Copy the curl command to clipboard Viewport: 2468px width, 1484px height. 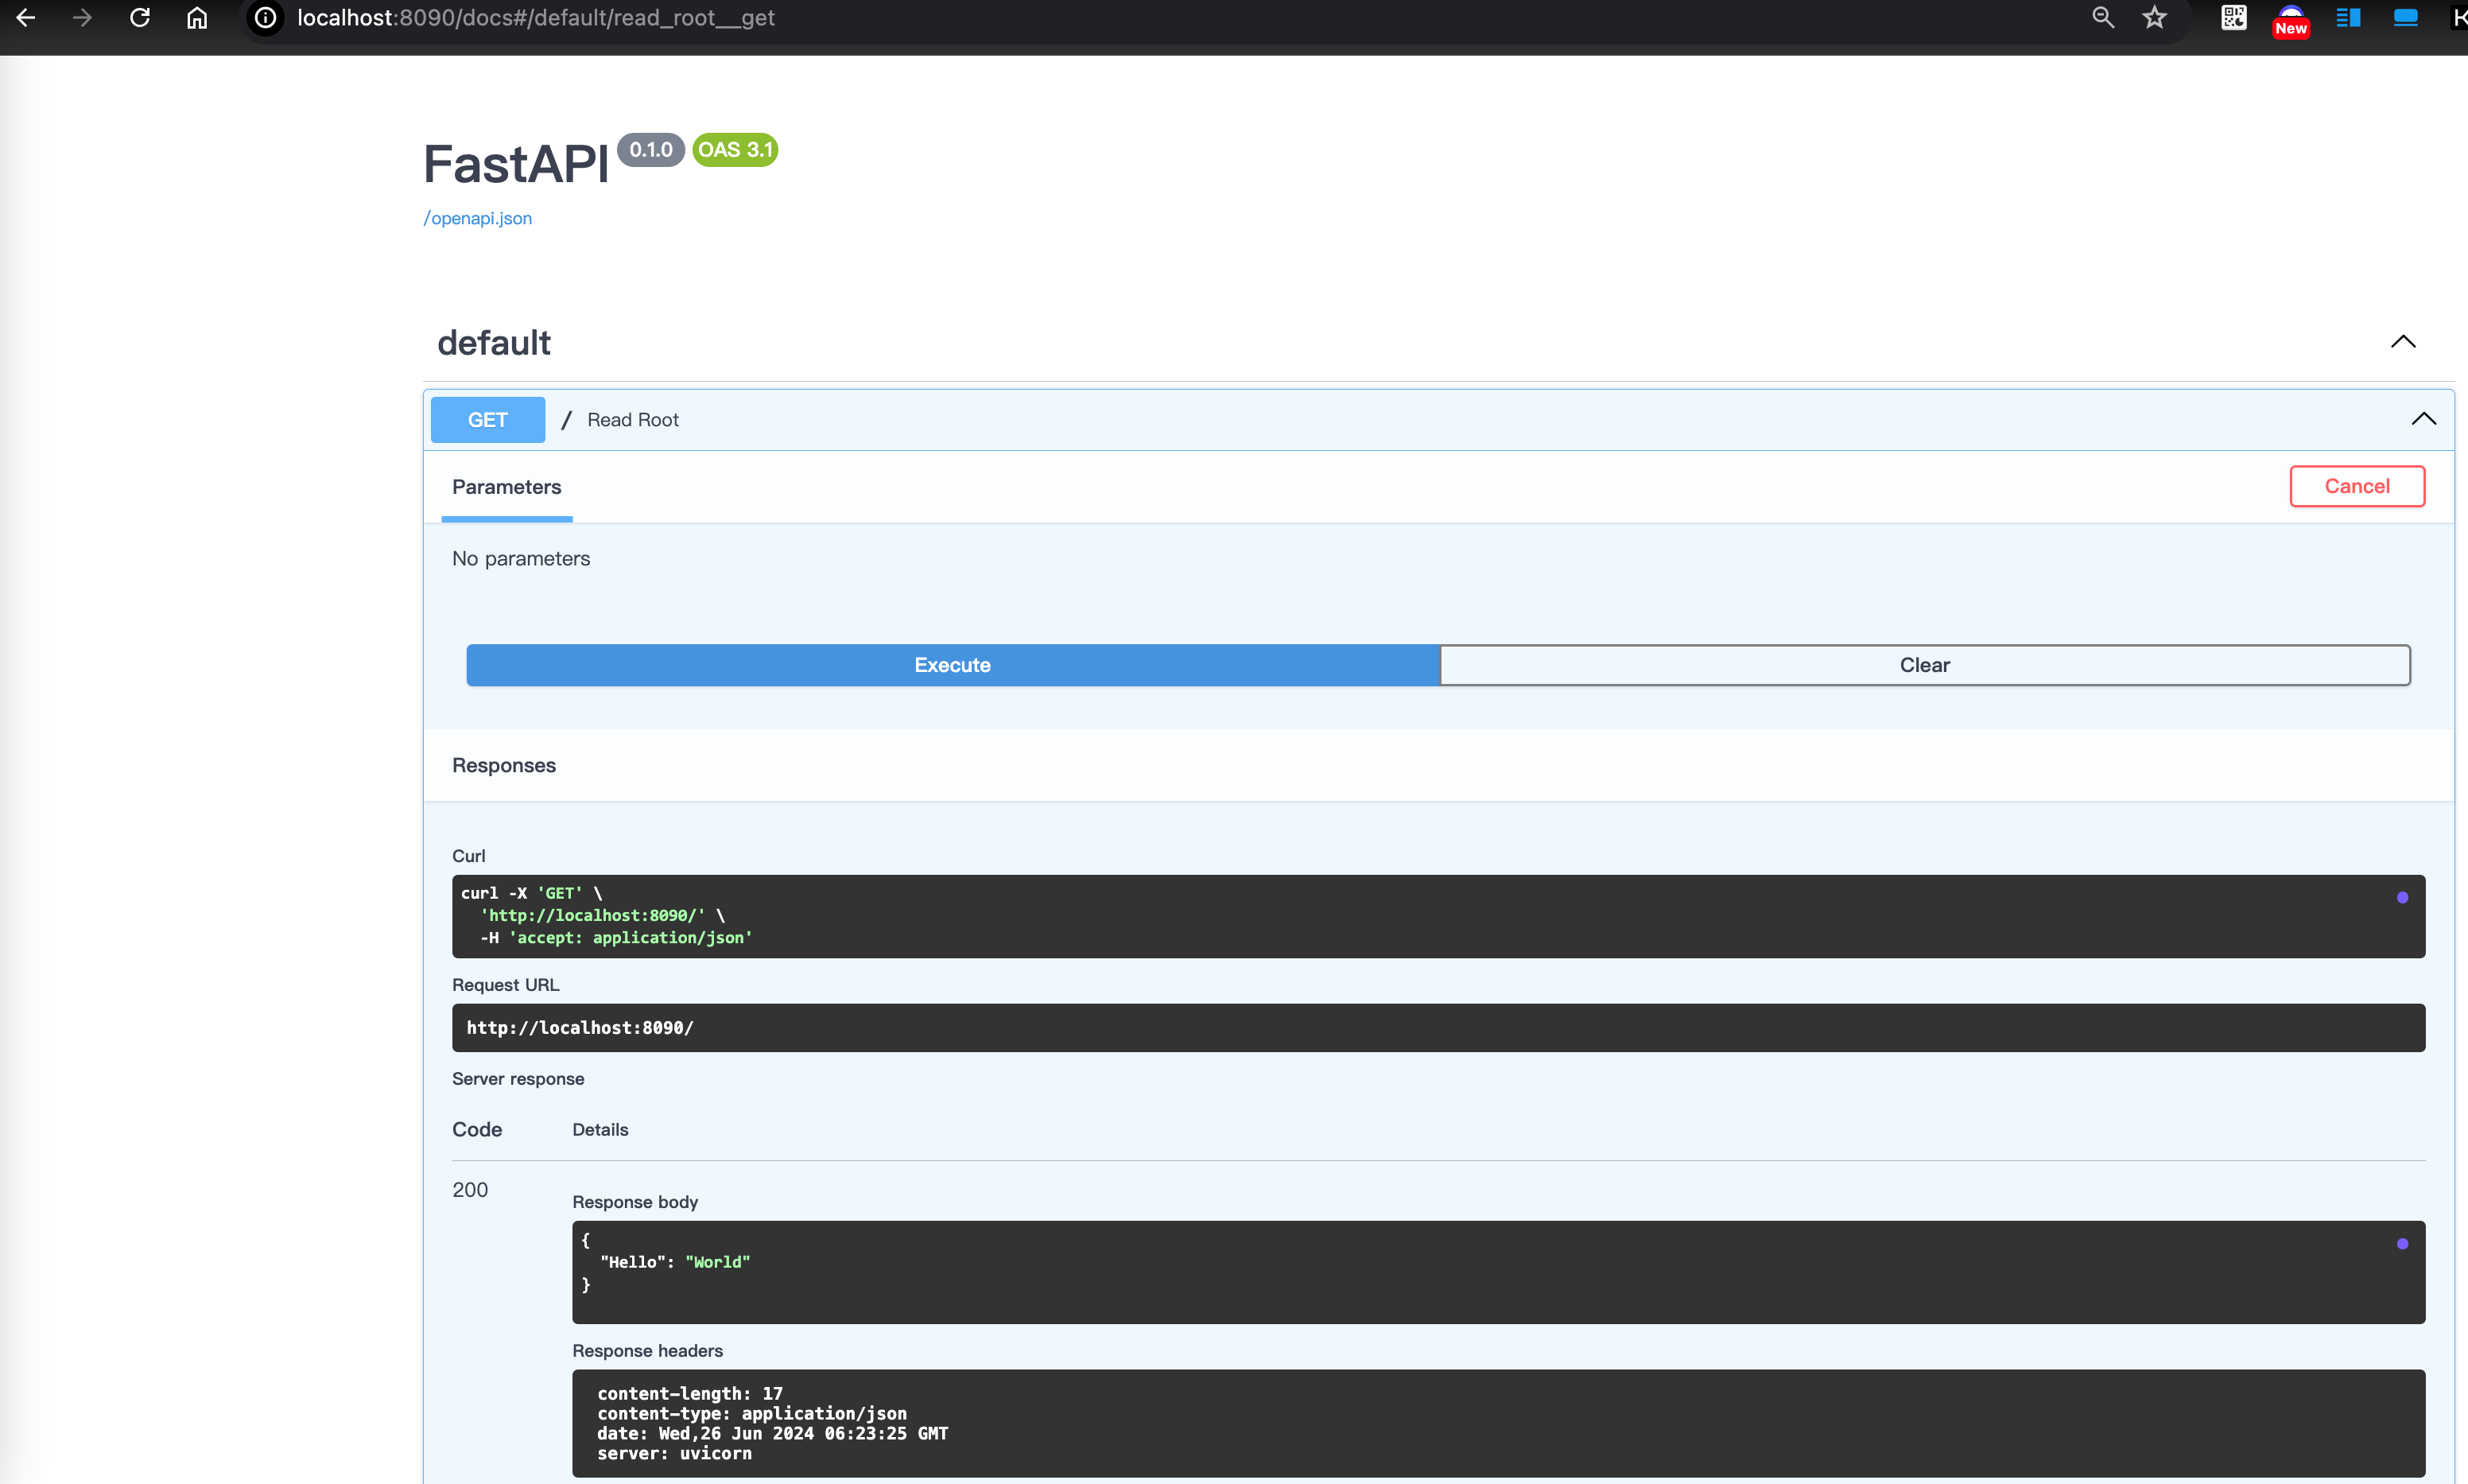[x=2402, y=897]
